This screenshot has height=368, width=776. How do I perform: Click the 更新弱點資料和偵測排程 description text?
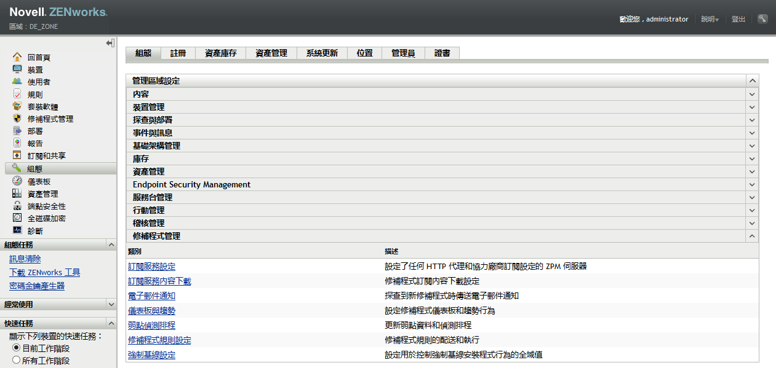point(428,325)
